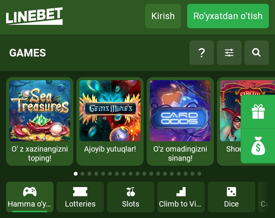Image resolution: width=275 pixels, height=218 pixels.
Task: Open the money bag dollar icon
Action: [258, 146]
